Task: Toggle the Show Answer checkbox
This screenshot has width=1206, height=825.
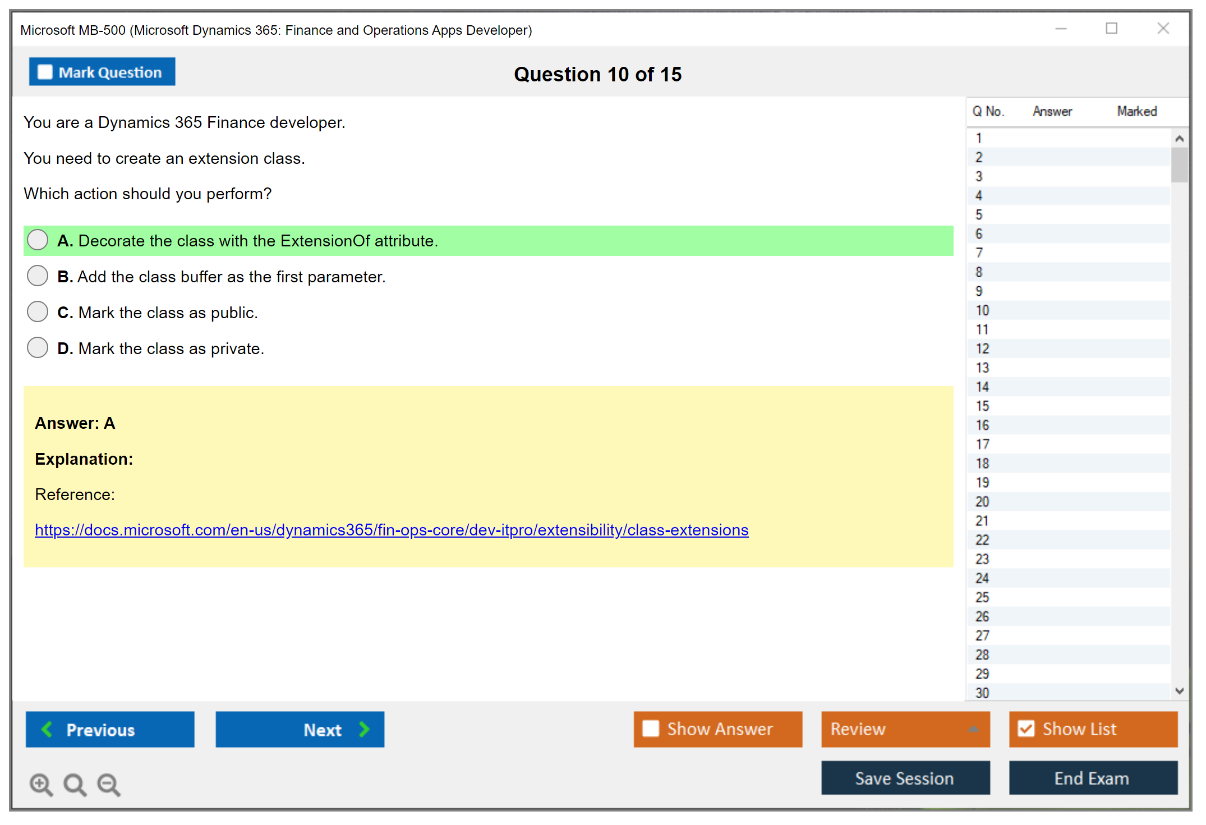Action: coord(651,728)
